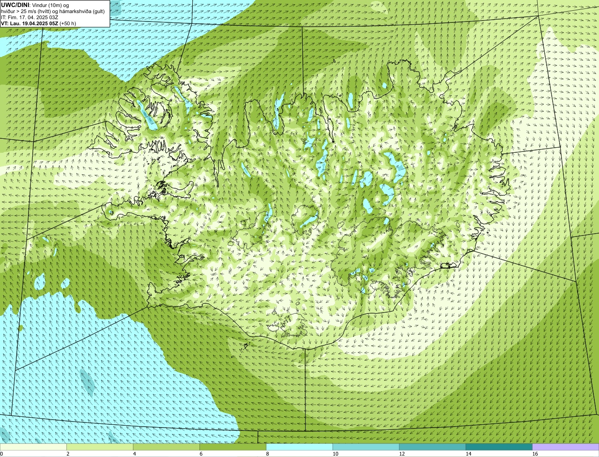Screen dimensions: 599x457
Task: Click the legend tick label "16"
Action: pyautogui.click(x=535, y=454)
